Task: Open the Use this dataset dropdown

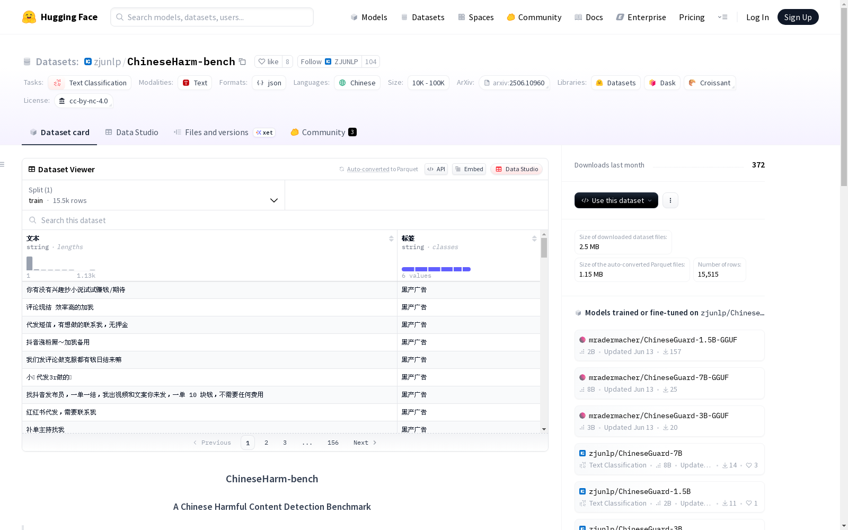Action: tap(616, 200)
